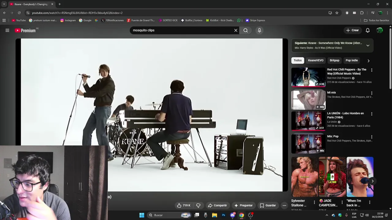Open options menu for Mix: Pop
Viewport: 392px width, 220px height.
coord(372,137)
